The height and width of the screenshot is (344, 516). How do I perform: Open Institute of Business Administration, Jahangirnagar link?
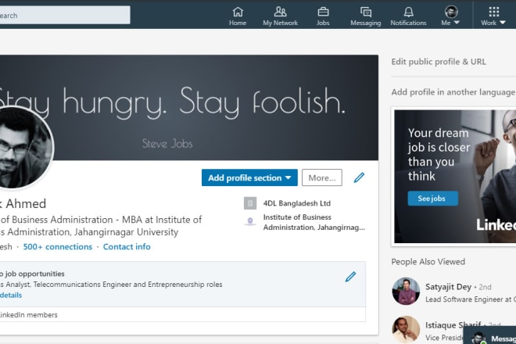(x=314, y=222)
